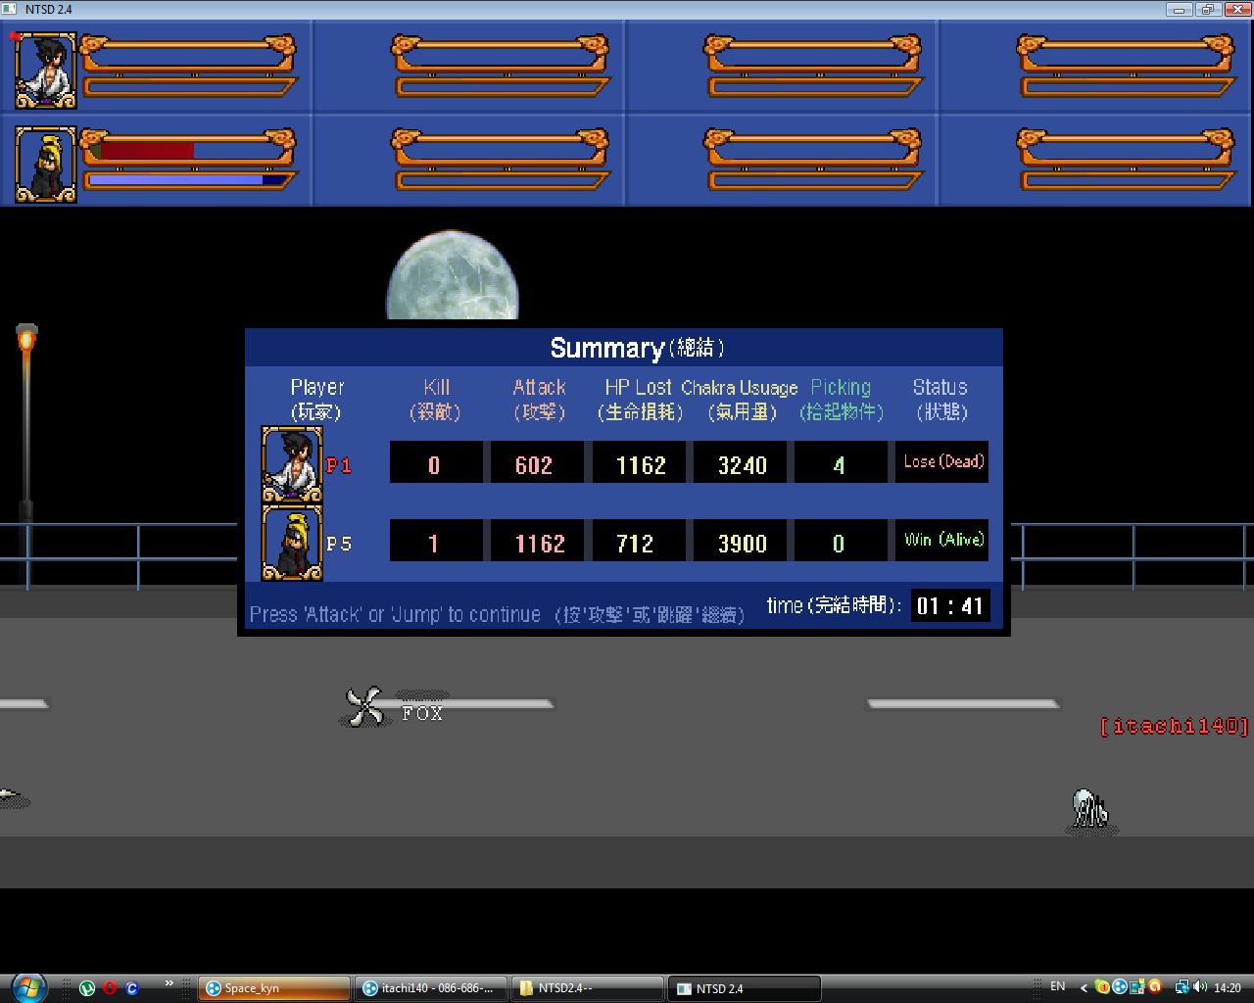Click P1's avatar in the Summary table
Image resolution: width=1254 pixels, height=1003 pixels.
click(292, 464)
